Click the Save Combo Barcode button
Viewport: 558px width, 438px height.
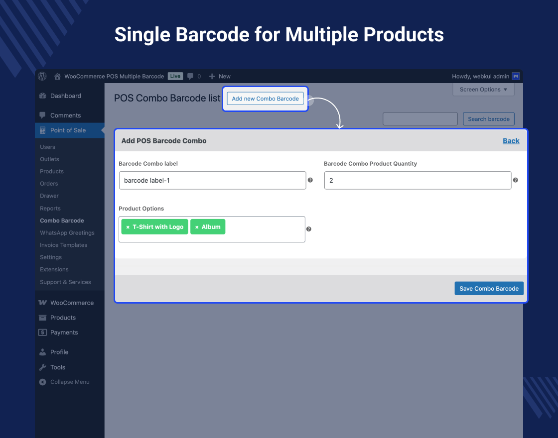pos(489,289)
